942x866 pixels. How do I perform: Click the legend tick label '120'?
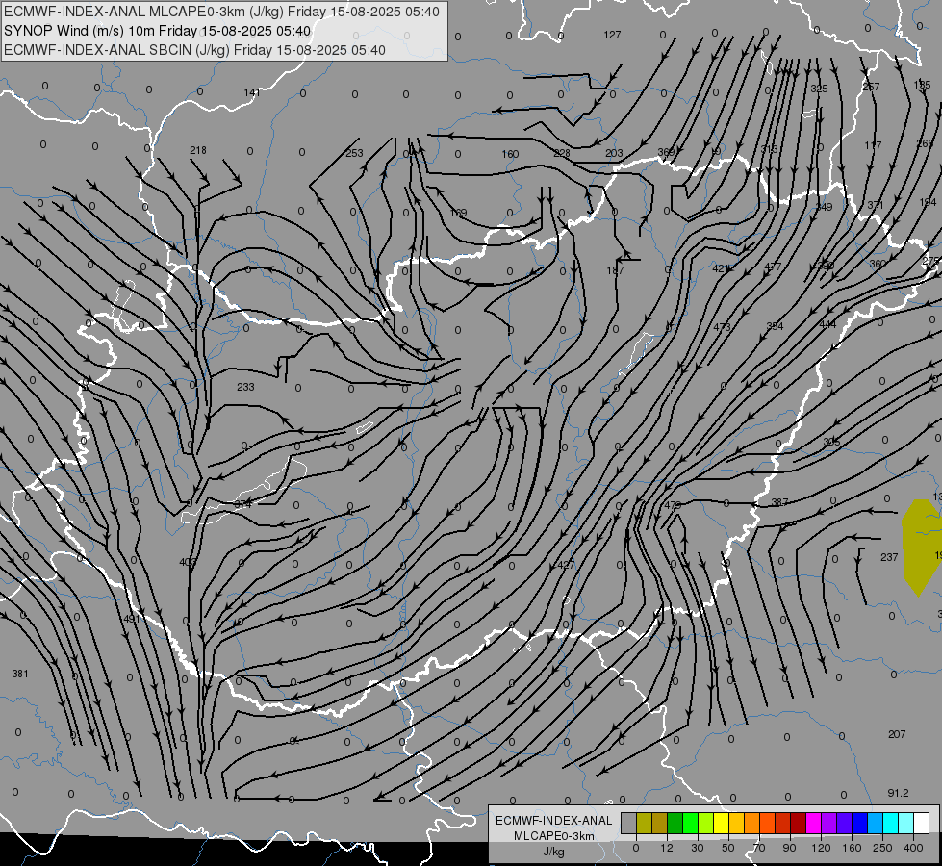(x=821, y=848)
